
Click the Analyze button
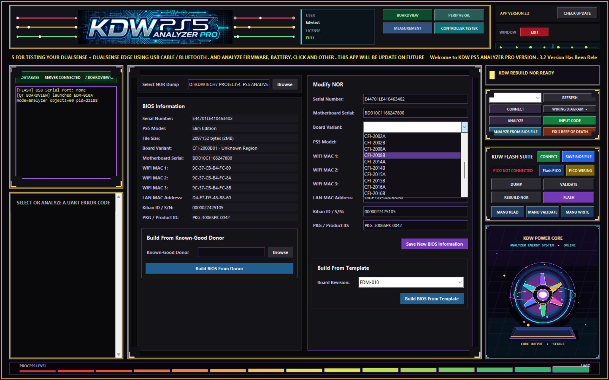(x=515, y=120)
